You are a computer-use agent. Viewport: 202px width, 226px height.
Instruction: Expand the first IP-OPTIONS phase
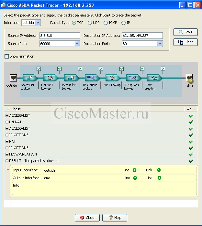[x=7, y=135]
